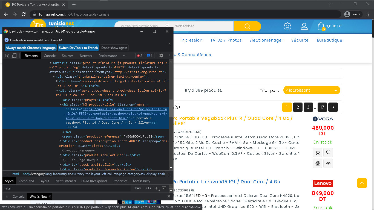Quick view the Vegabook Plus product
This screenshot has height=210, width=374.
(x=328, y=163)
